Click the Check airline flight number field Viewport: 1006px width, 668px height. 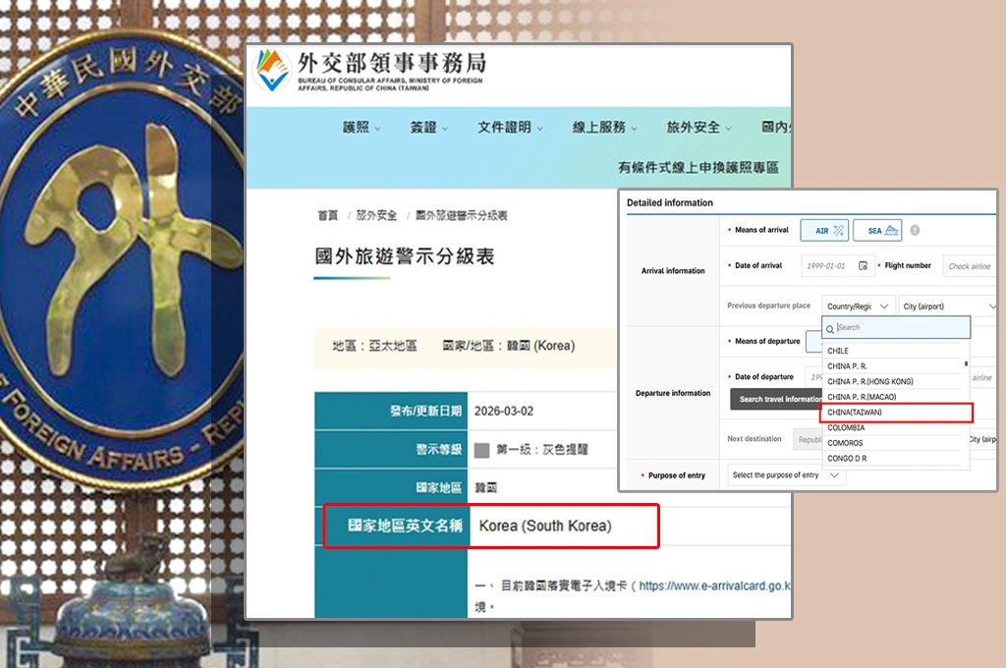pos(971,266)
